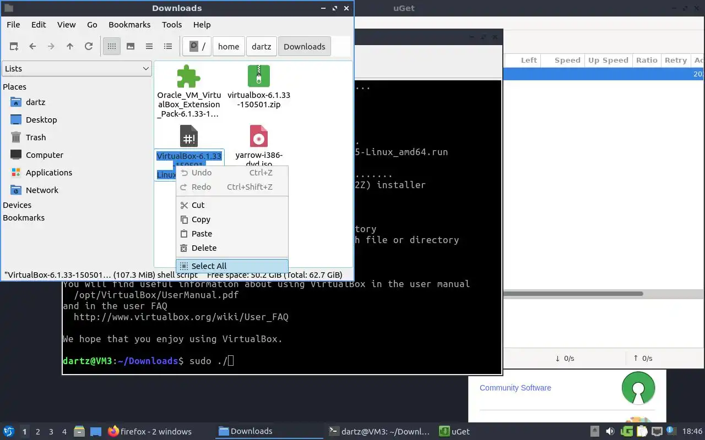
Task: Open Desktop in the Places sidebar
Action: (x=41, y=120)
